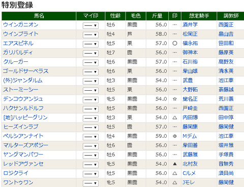Open horse page for クルーガー
Viewport: 244px width, 187px height.
pyautogui.click(x=16, y=62)
